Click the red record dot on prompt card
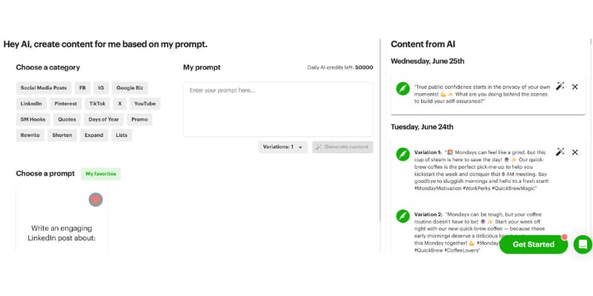This screenshot has height=296, width=593. point(96,199)
